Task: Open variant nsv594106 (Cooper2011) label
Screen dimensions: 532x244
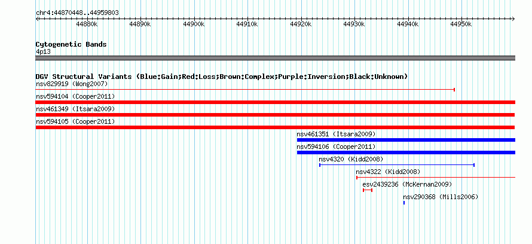Action: point(336,147)
